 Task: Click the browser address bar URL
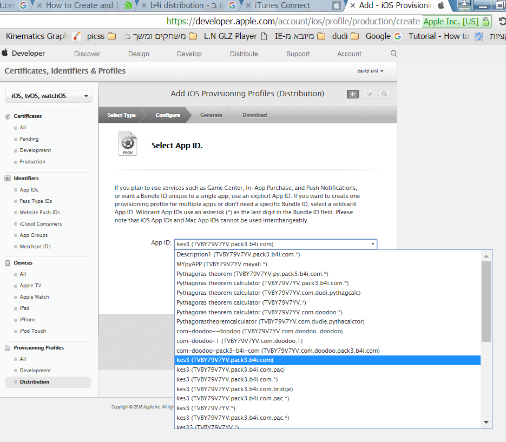(x=293, y=21)
